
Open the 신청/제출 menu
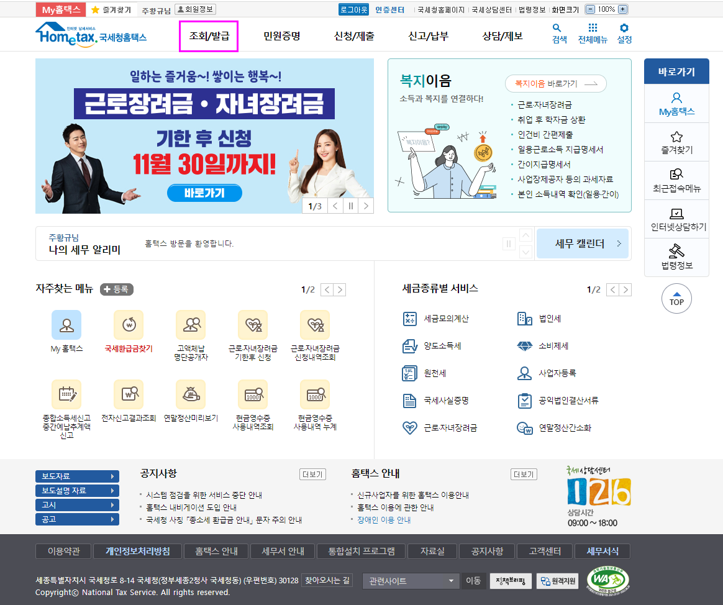[x=354, y=36]
